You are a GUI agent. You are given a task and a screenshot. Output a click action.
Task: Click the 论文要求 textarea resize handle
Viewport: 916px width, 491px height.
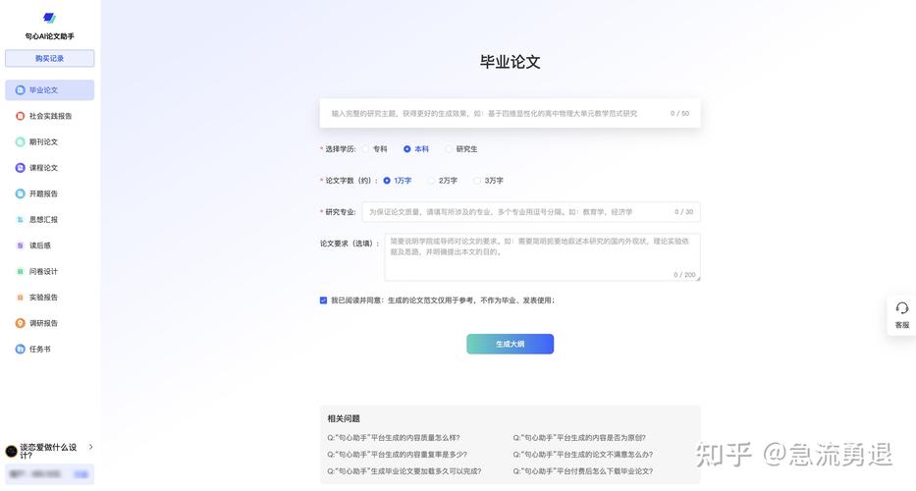coord(697,278)
